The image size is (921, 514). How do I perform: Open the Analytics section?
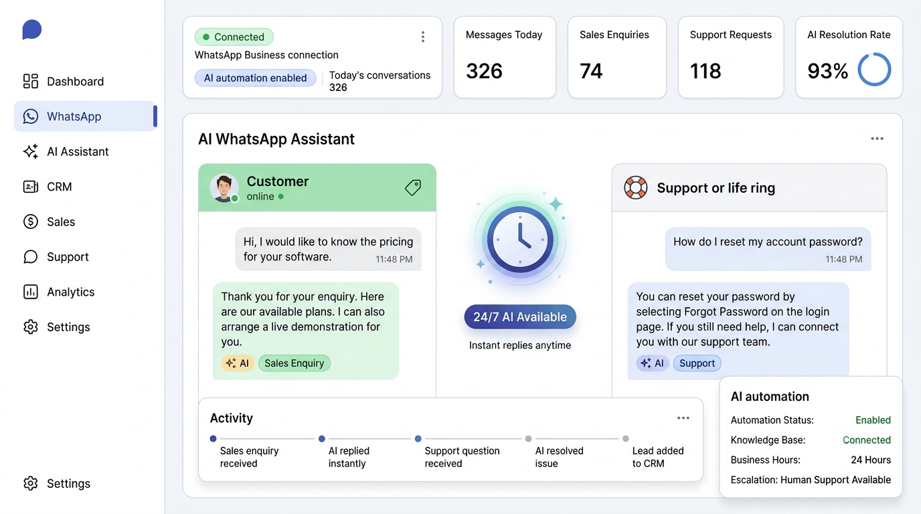[x=70, y=292]
